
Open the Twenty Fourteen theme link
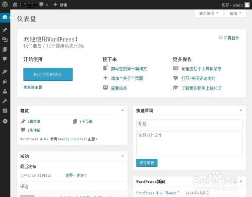click(x=73, y=139)
